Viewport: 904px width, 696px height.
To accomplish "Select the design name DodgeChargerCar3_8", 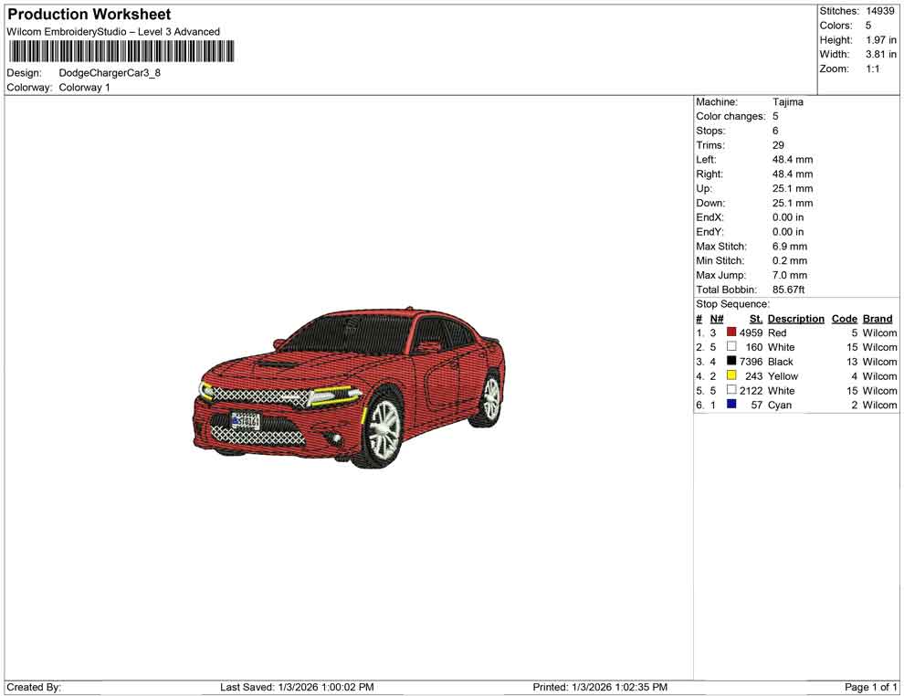I will click(109, 72).
